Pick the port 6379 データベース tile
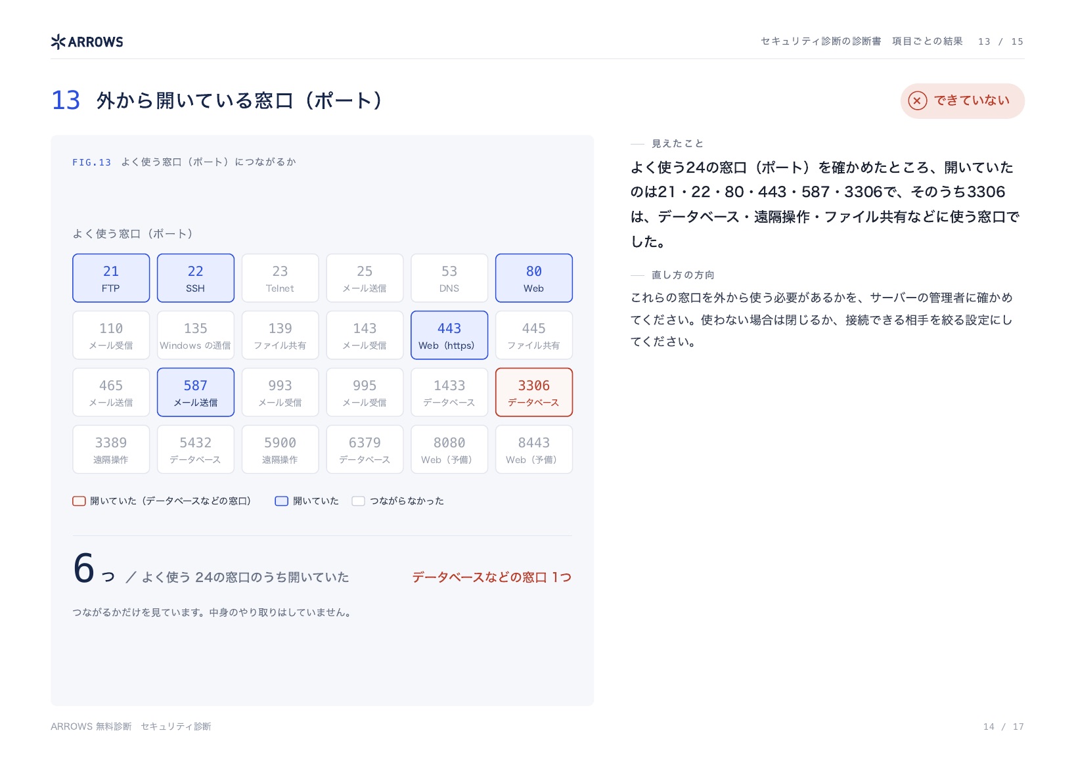 (365, 449)
